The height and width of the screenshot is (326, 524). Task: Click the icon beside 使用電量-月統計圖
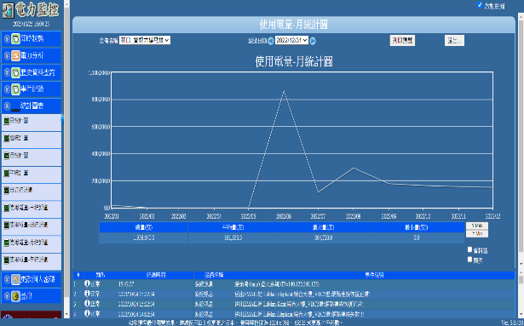(6, 243)
